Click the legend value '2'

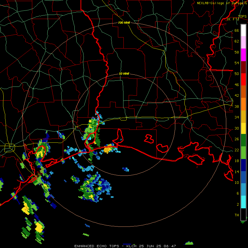click(238, 204)
